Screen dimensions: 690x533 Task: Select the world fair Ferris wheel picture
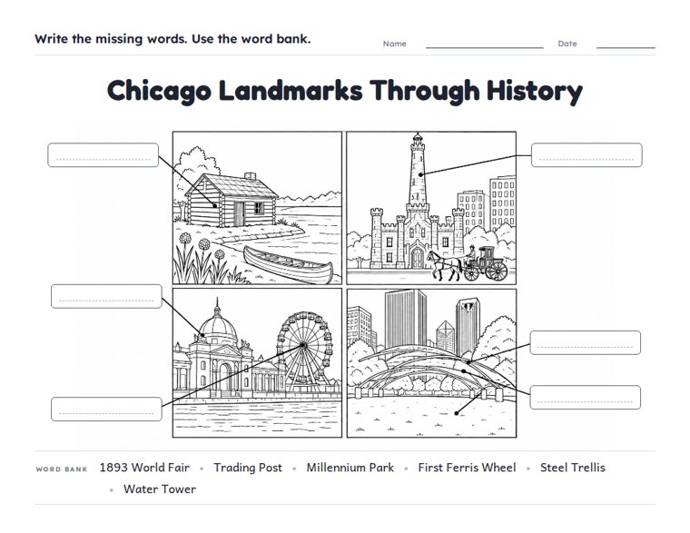pos(257,362)
